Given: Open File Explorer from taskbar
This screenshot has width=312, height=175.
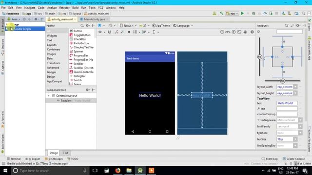Looking at the screenshot, I should pos(129,171).
